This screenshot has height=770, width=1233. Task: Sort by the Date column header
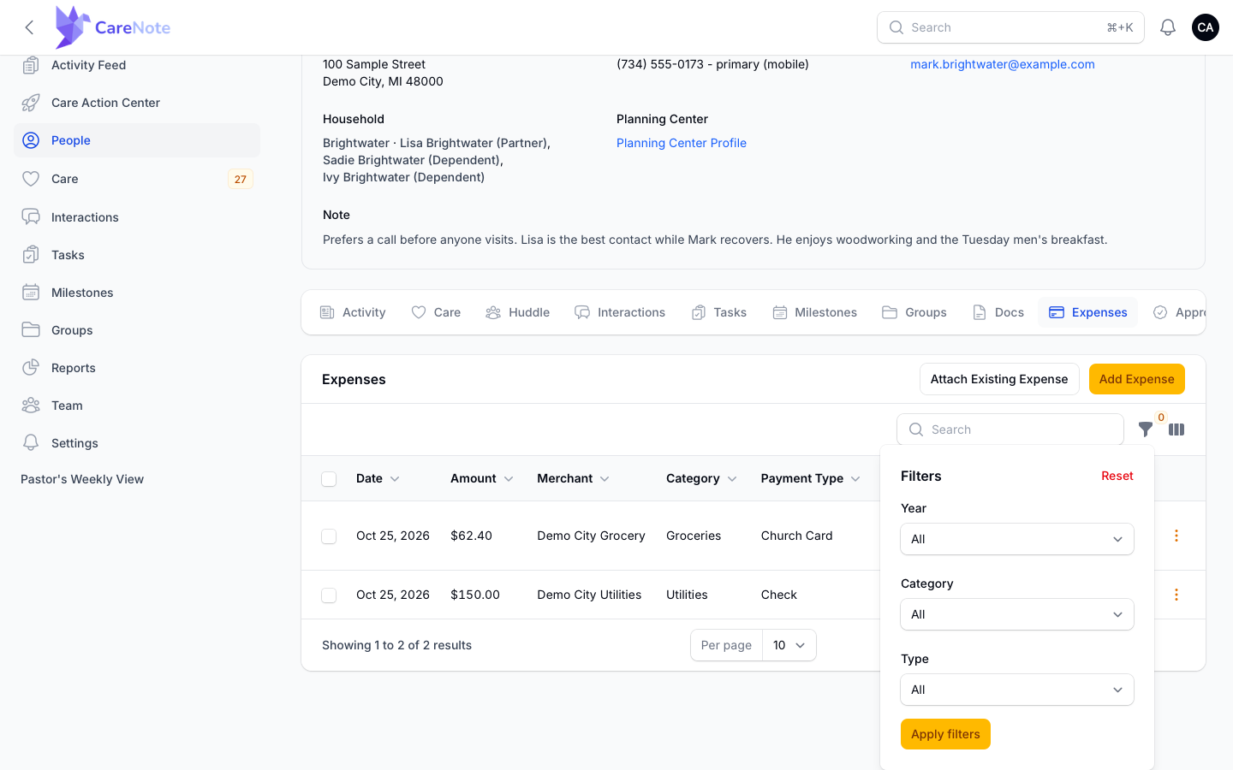[378, 478]
